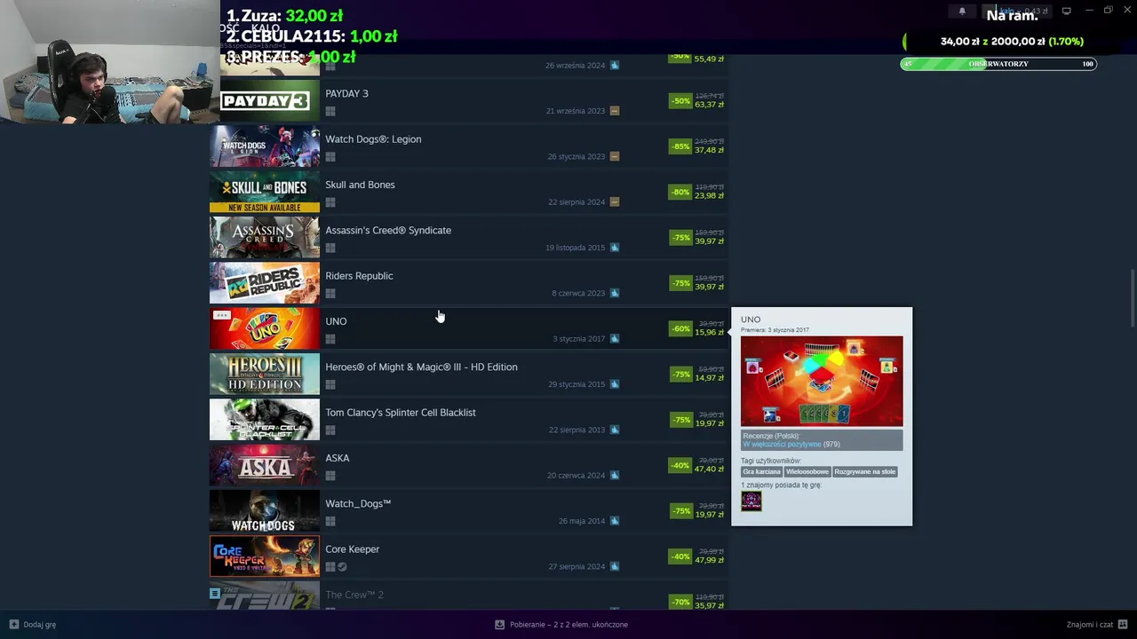Image resolution: width=1137 pixels, height=639 pixels.
Task: Open Assassin's Creed® Syndicate title
Action: pos(388,231)
